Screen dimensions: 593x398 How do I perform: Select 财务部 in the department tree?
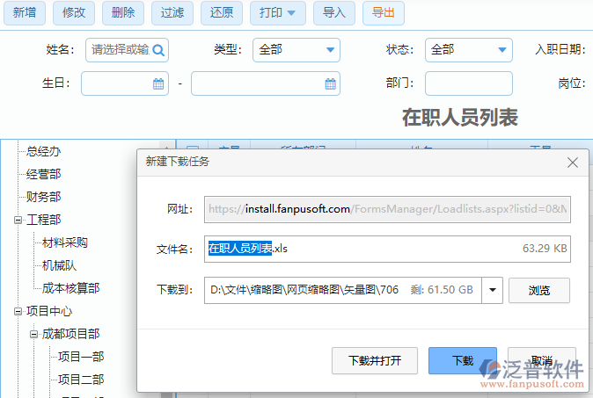pyautogui.click(x=44, y=197)
